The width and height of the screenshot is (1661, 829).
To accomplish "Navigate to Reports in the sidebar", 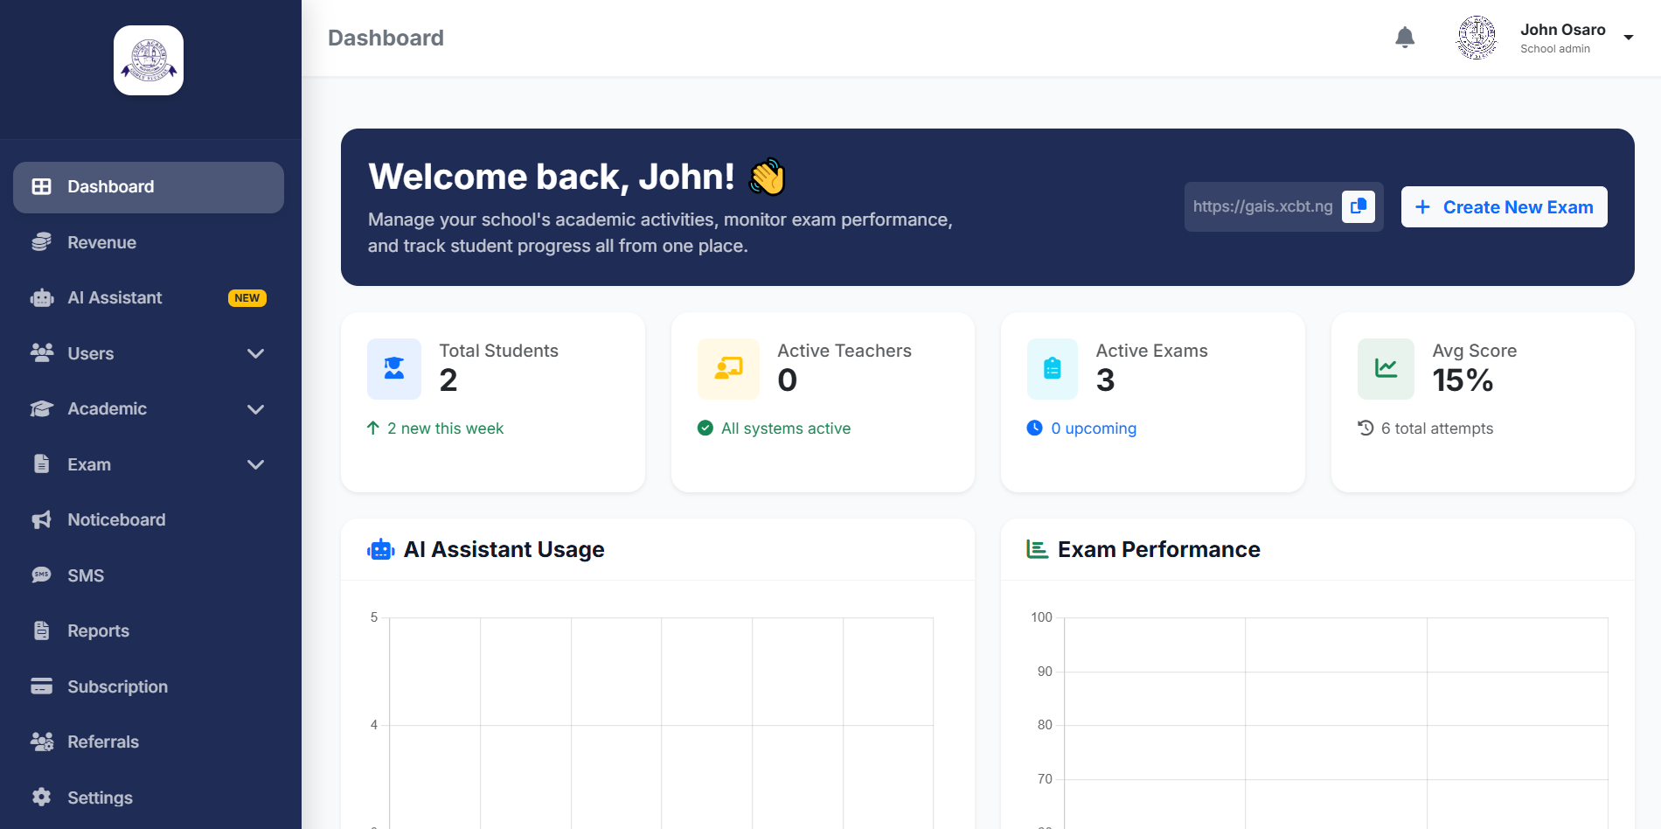I will 149,630.
